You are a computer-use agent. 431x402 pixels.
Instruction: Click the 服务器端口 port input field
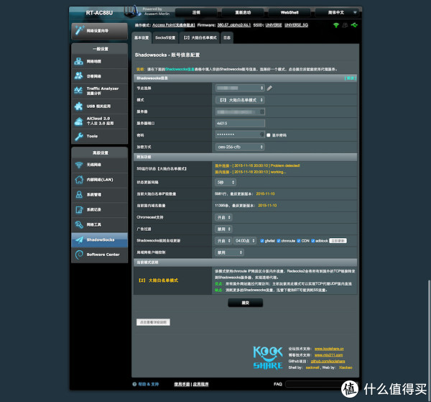240,123
